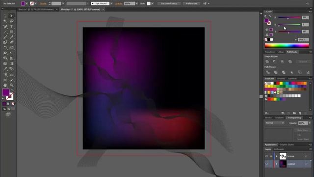314x177 pixels.
Task: Toggle visibility of the top layer
Action: pyautogui.click(x=266, y=156)
